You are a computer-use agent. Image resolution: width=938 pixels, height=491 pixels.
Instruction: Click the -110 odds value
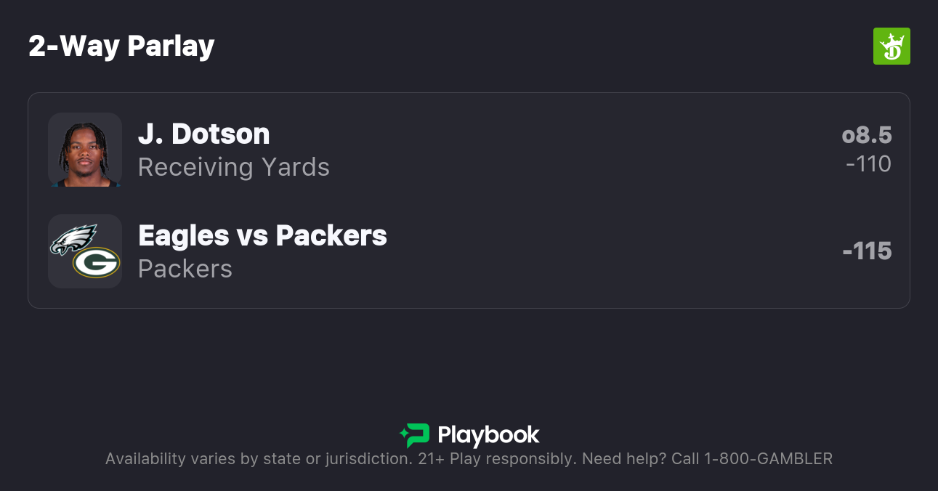click(868, 164)
